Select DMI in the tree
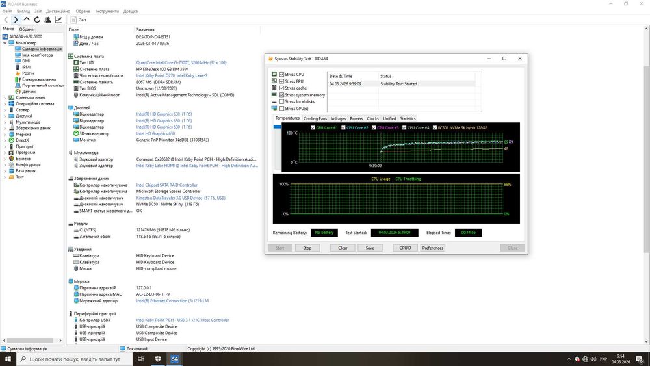This screenshot has height=366, width=650. point(26,61)
